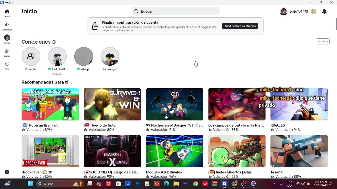
Task: Click the Conectar add-friends icon
Action: (31, 56)
